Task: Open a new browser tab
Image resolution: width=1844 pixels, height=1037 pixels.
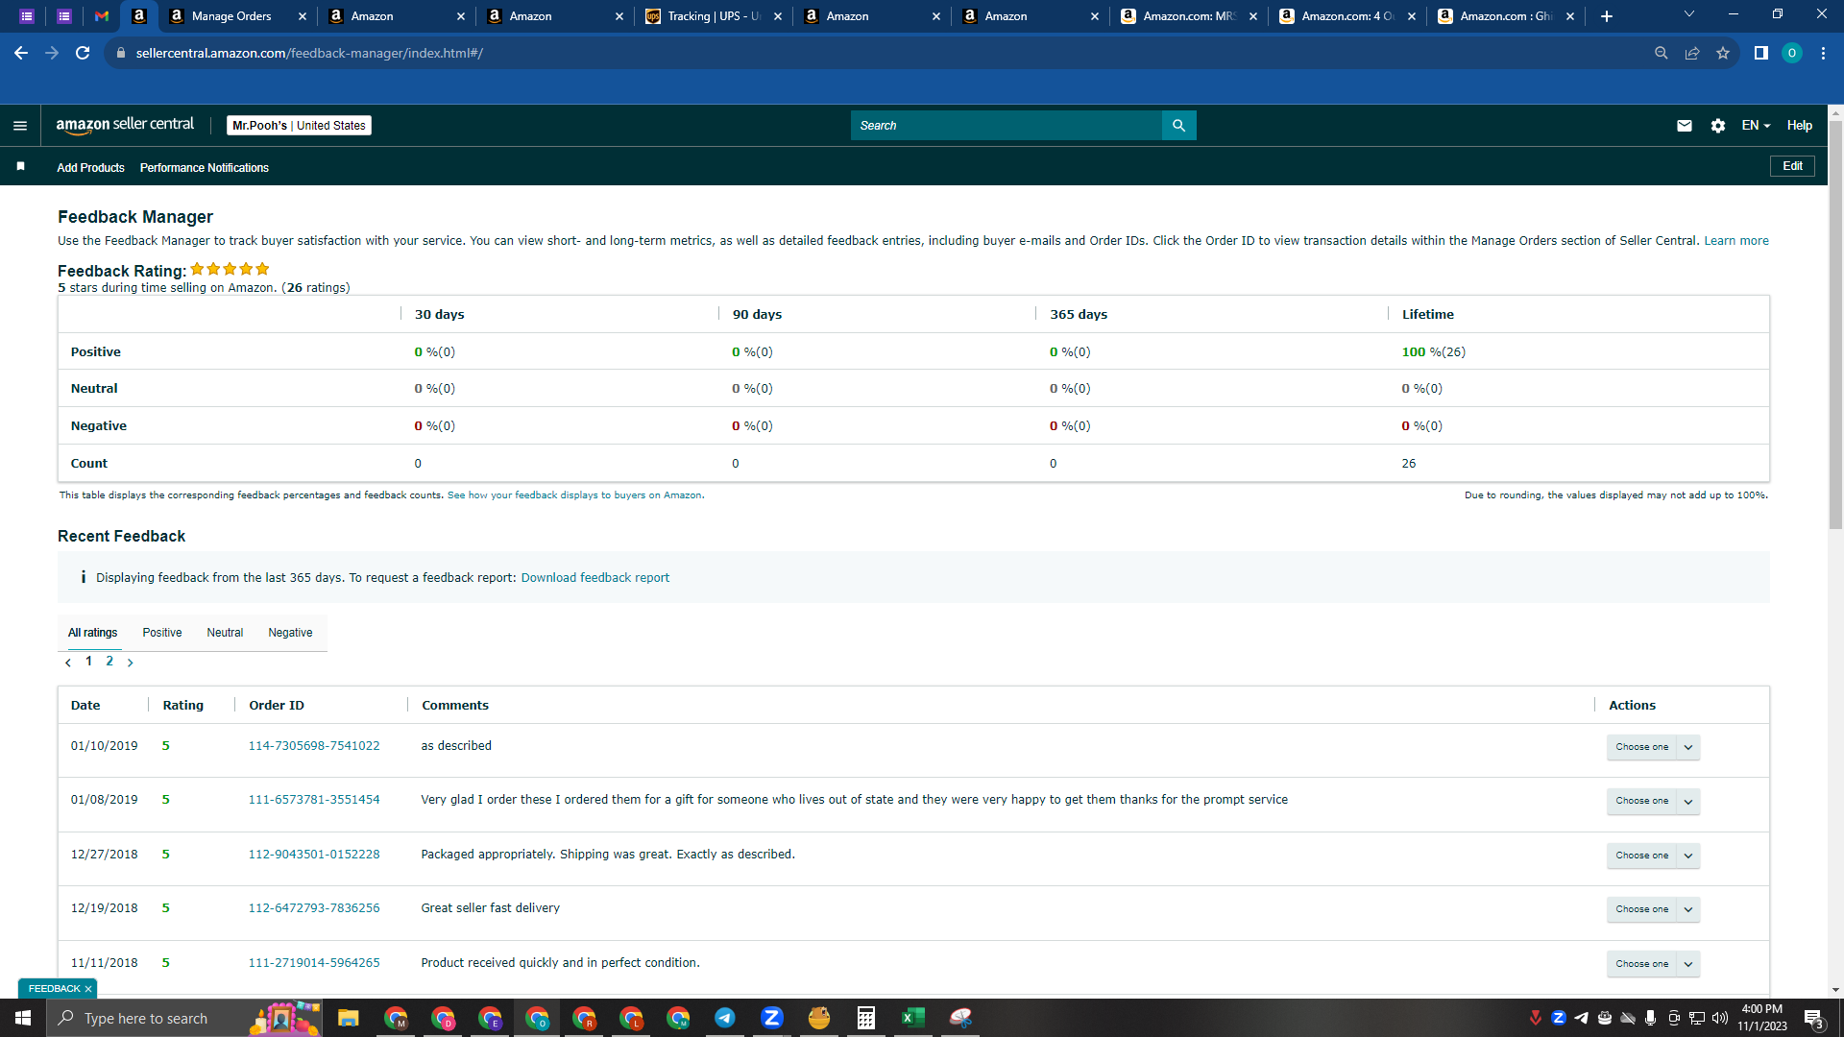Action: tap(1607, 16)
